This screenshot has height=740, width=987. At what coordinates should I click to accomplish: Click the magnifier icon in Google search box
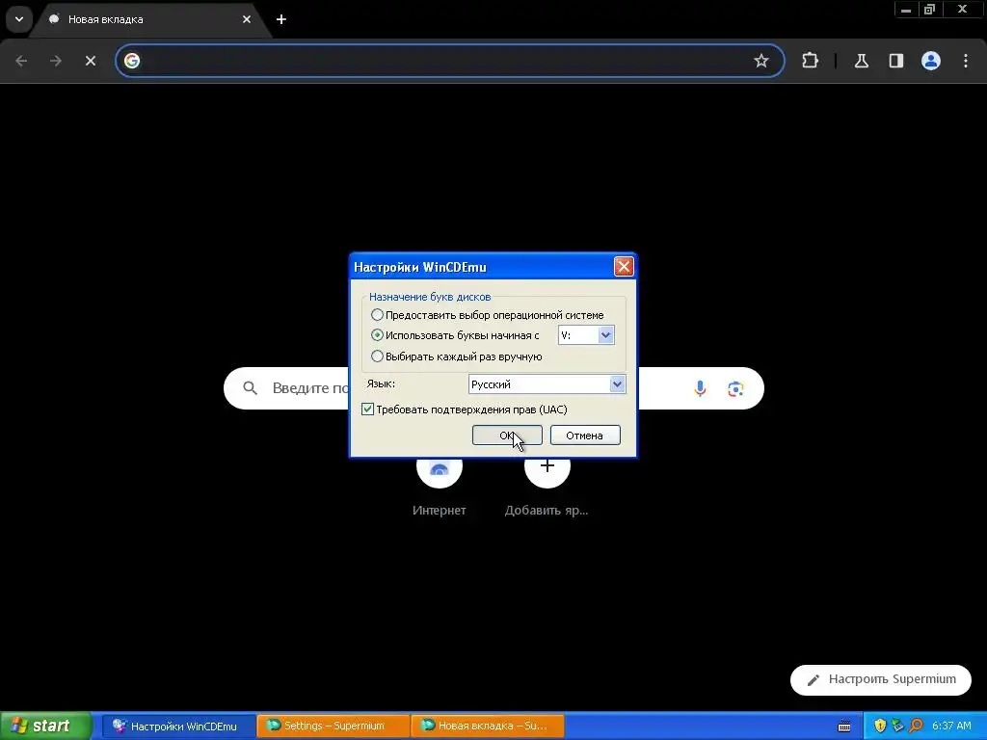(x=250, y=388)
